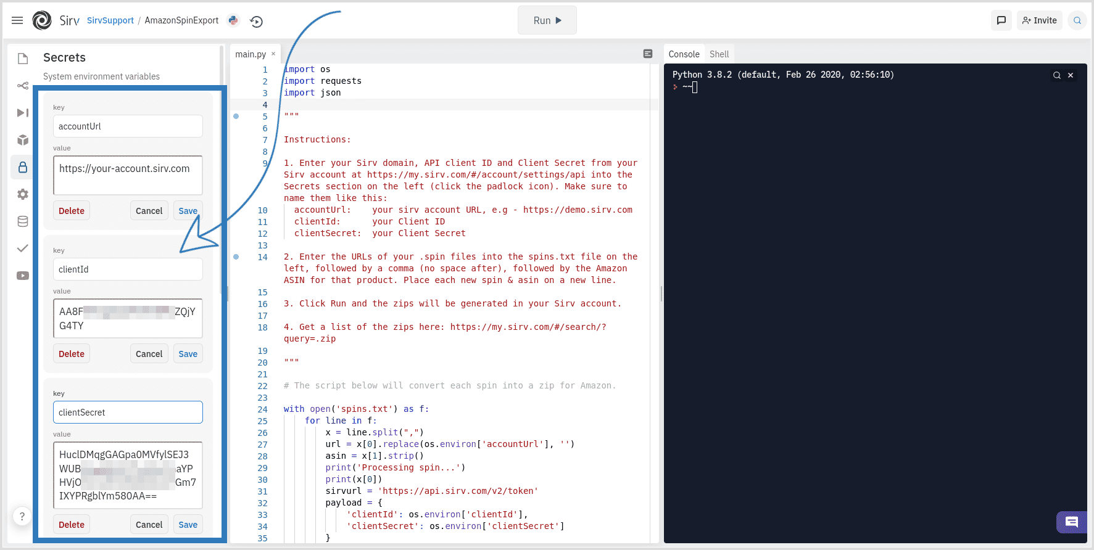Delete the accountUrl secret

72,211
